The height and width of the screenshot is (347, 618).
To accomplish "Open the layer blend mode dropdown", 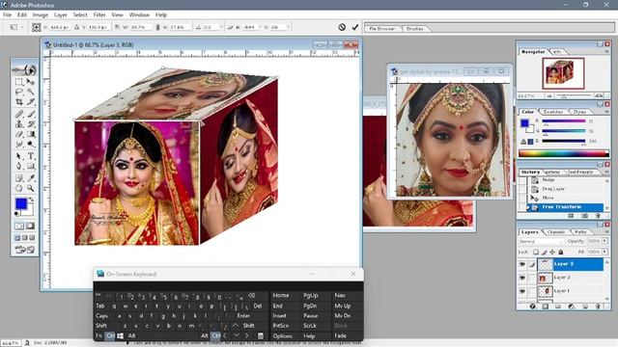I will [541, 241].
